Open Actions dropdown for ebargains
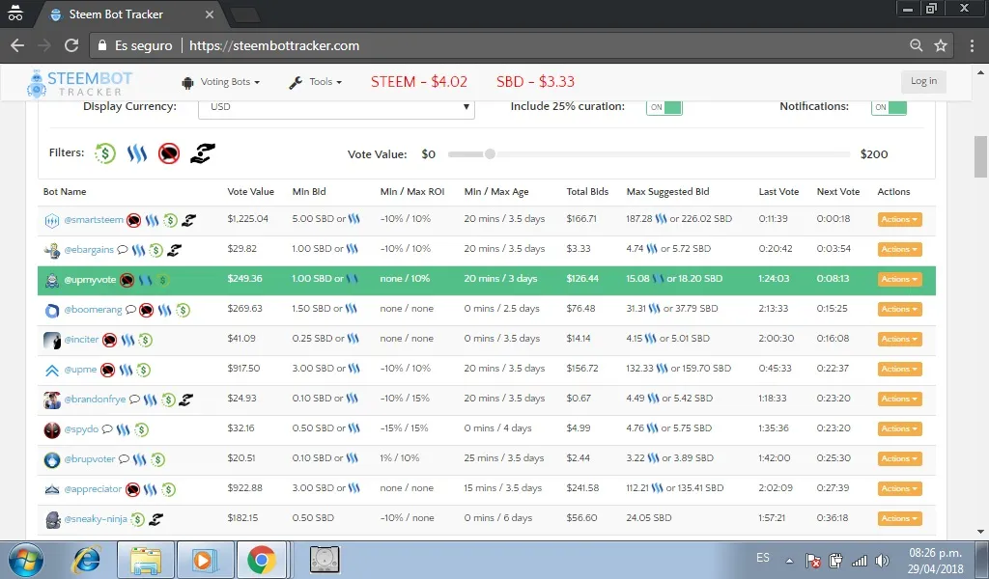The height and width of the screenshot is (579, 989). pos(899,250)
